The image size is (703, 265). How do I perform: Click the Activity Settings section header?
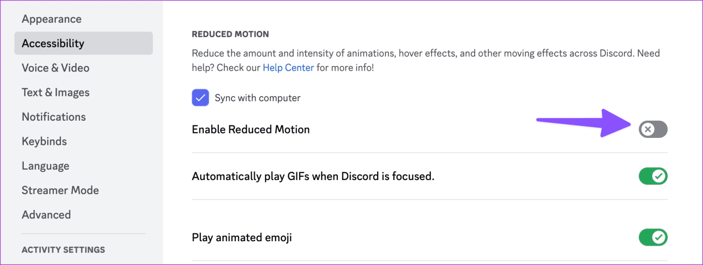pyautogui.click(x=63, y=249)
